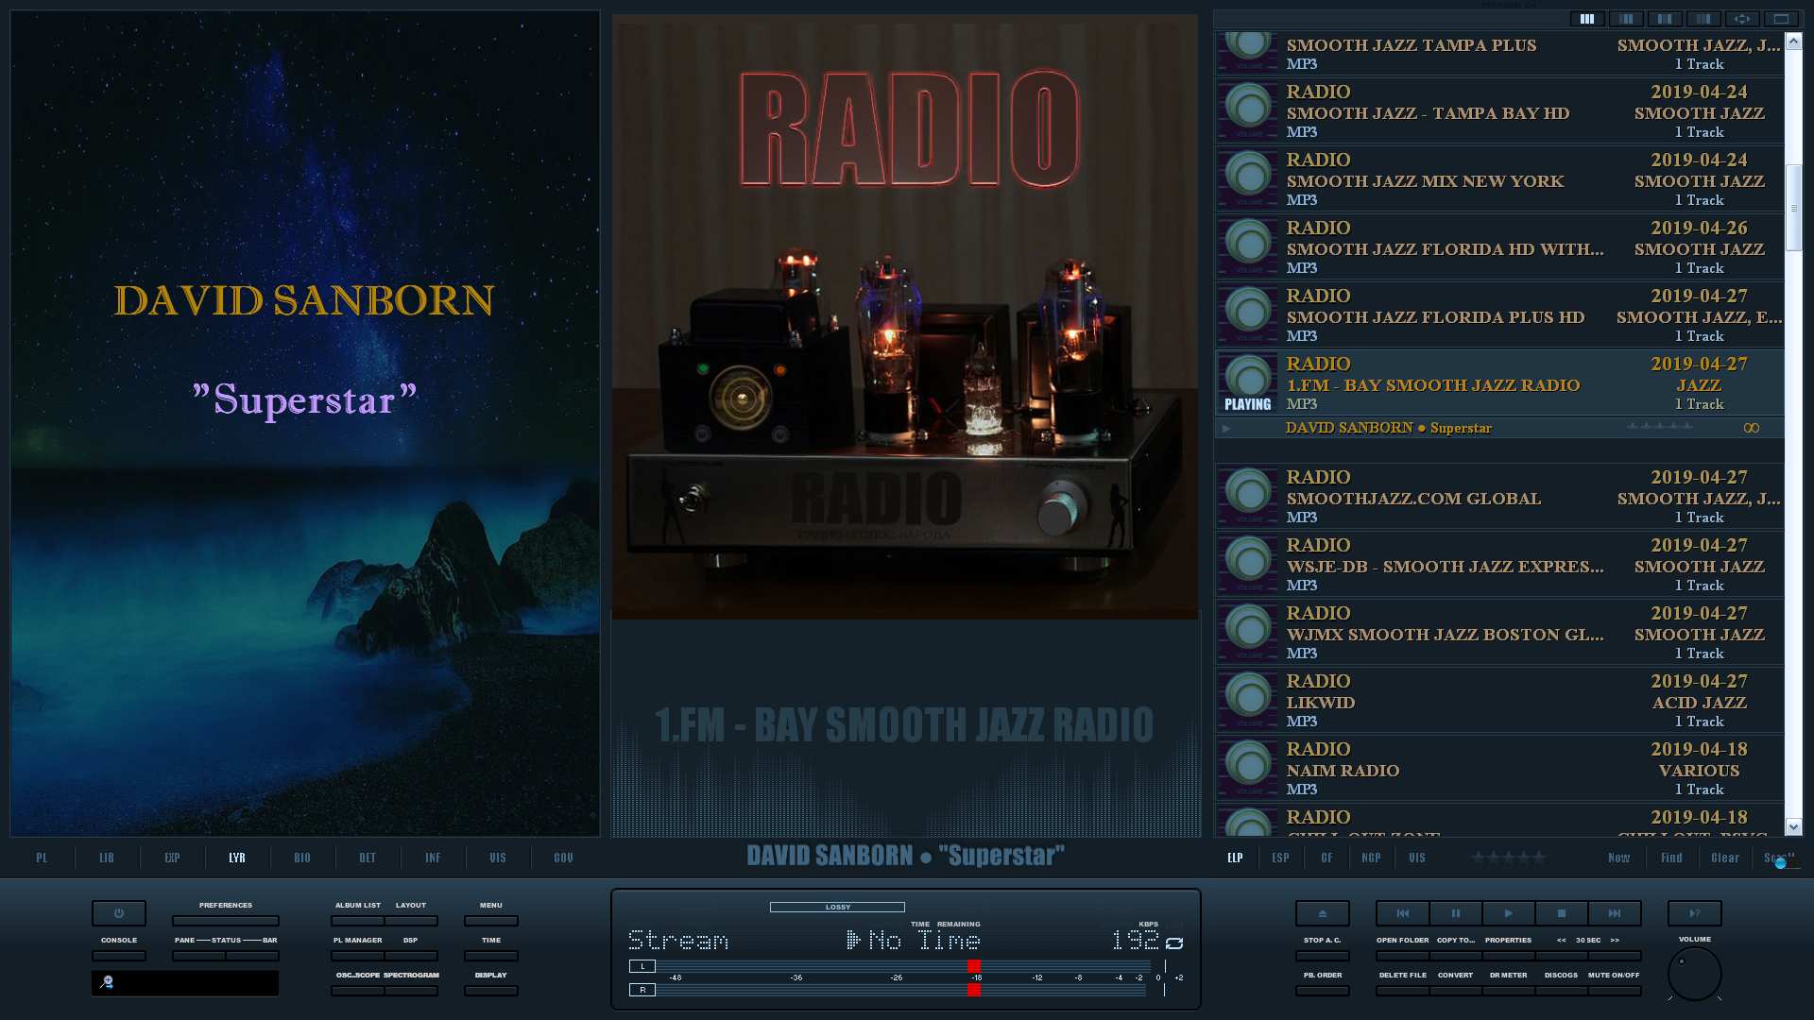The height and width of the screenshot is (1020, 1814).
Task: Skip to the next track
Action: pos(1614,913)
